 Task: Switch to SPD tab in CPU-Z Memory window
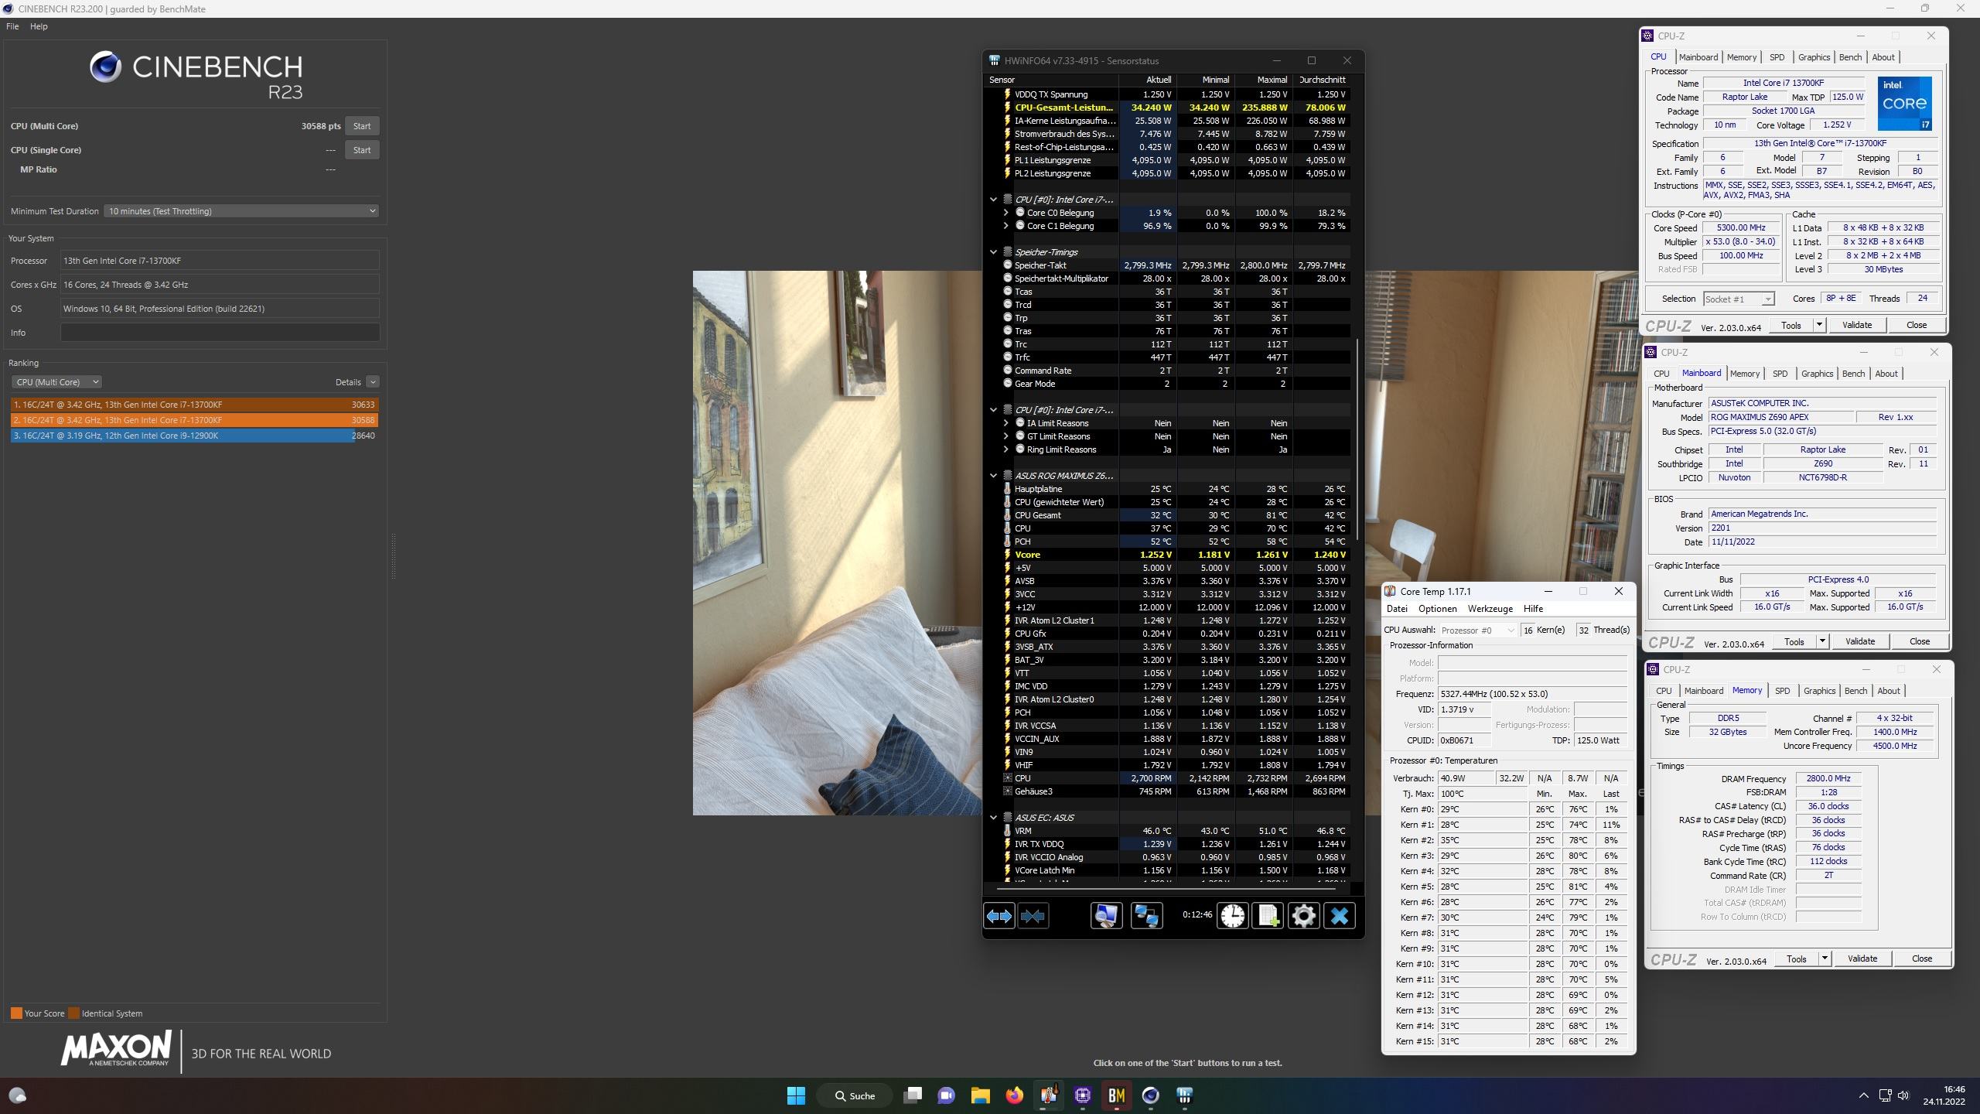1782,691
